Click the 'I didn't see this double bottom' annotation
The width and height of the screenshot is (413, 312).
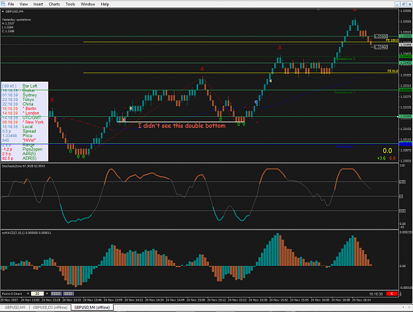[182, 126]
